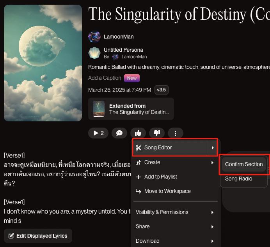
Task: Select the Share menu entry
Action: pyautogui.click(x=175, y=226)
